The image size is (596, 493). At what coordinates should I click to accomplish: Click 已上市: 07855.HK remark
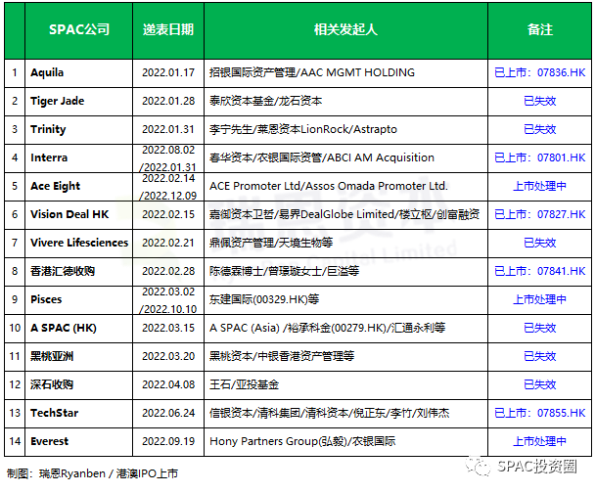pyautogui.click(x=539, y=413)
